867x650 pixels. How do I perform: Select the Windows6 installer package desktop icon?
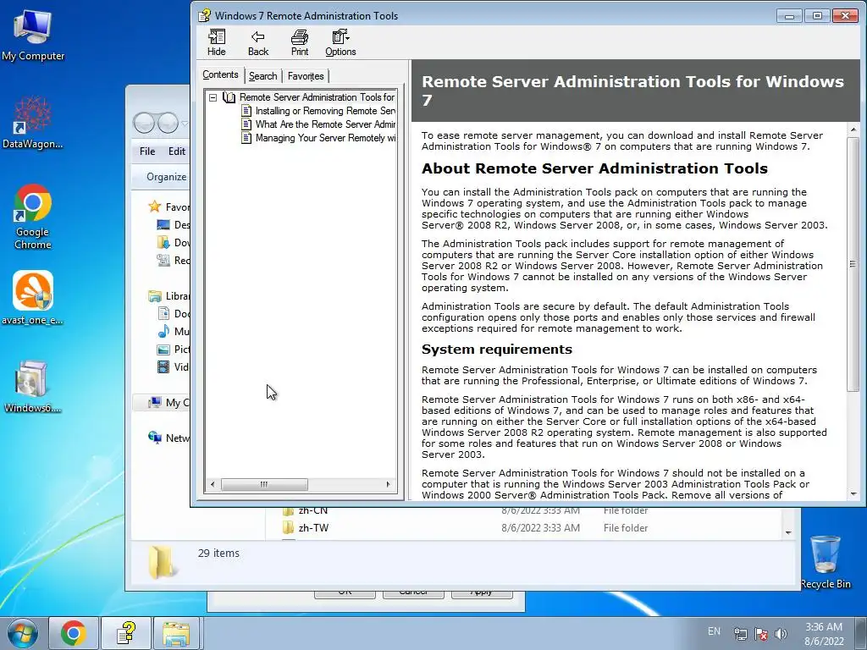(x=32, y=386)
